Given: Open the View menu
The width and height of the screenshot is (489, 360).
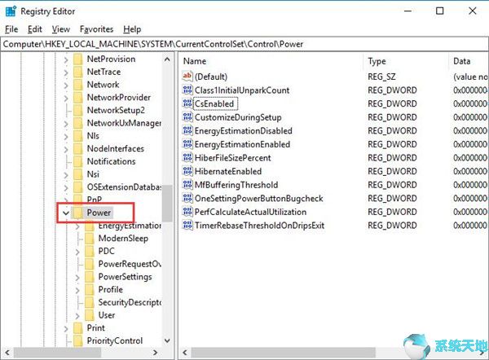Looking at the screenshot, I should coord(61,29).
